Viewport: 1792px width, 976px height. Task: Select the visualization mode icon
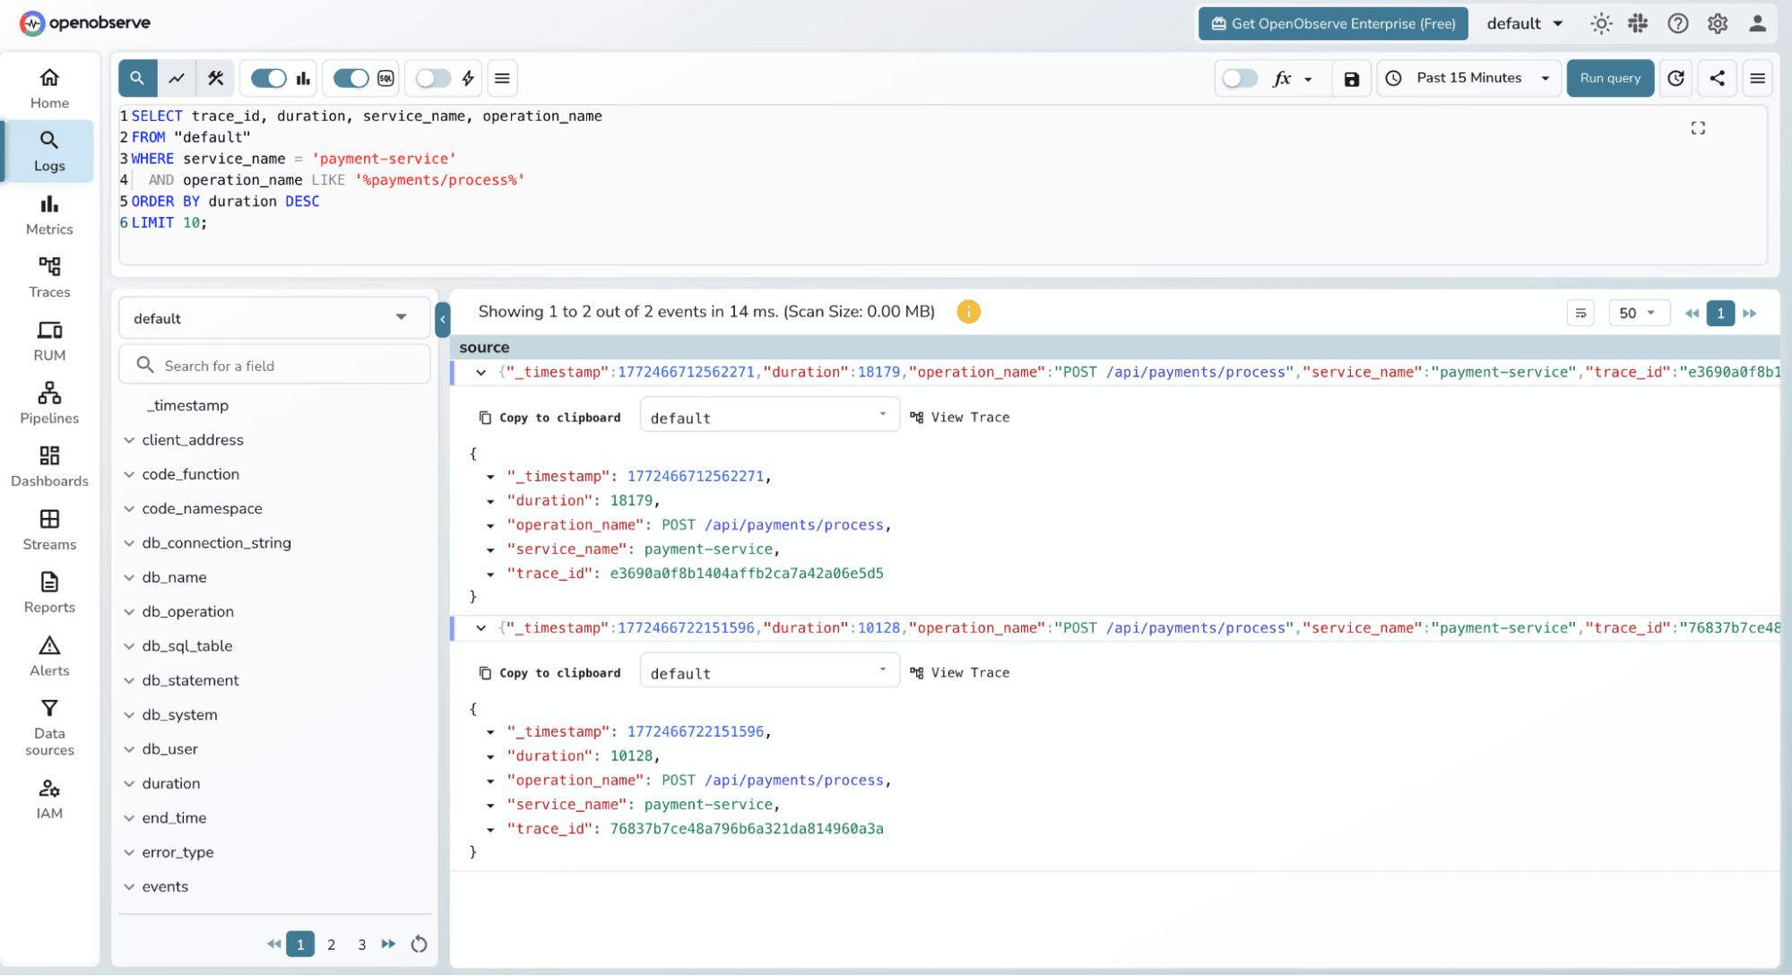coord(176,78)
